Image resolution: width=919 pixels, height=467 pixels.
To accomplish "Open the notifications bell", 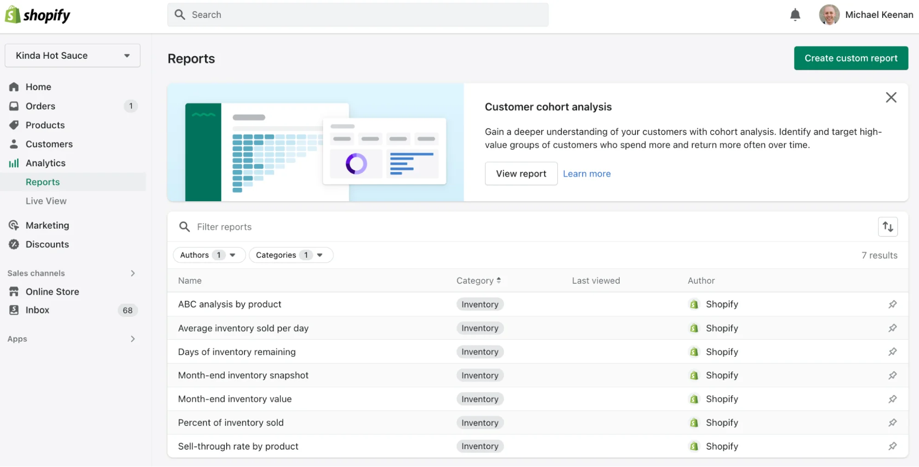I will click(x=795, y=14).
